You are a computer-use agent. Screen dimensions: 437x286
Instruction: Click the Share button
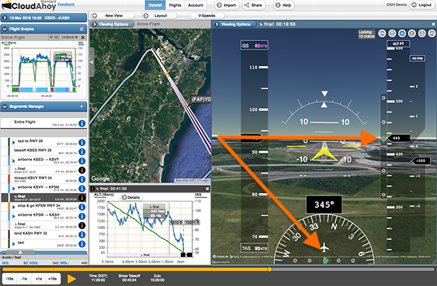pos(254,5)
